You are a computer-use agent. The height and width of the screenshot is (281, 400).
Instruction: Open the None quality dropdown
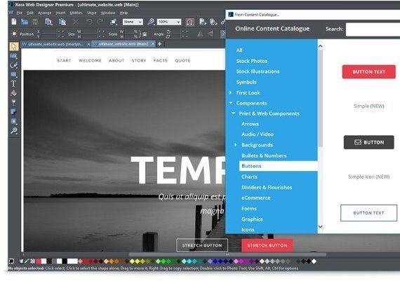(133, 22)
